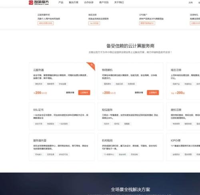Click the outlined button under CPS推广
This screenshot has width=200, height=195.
point(147,23)
